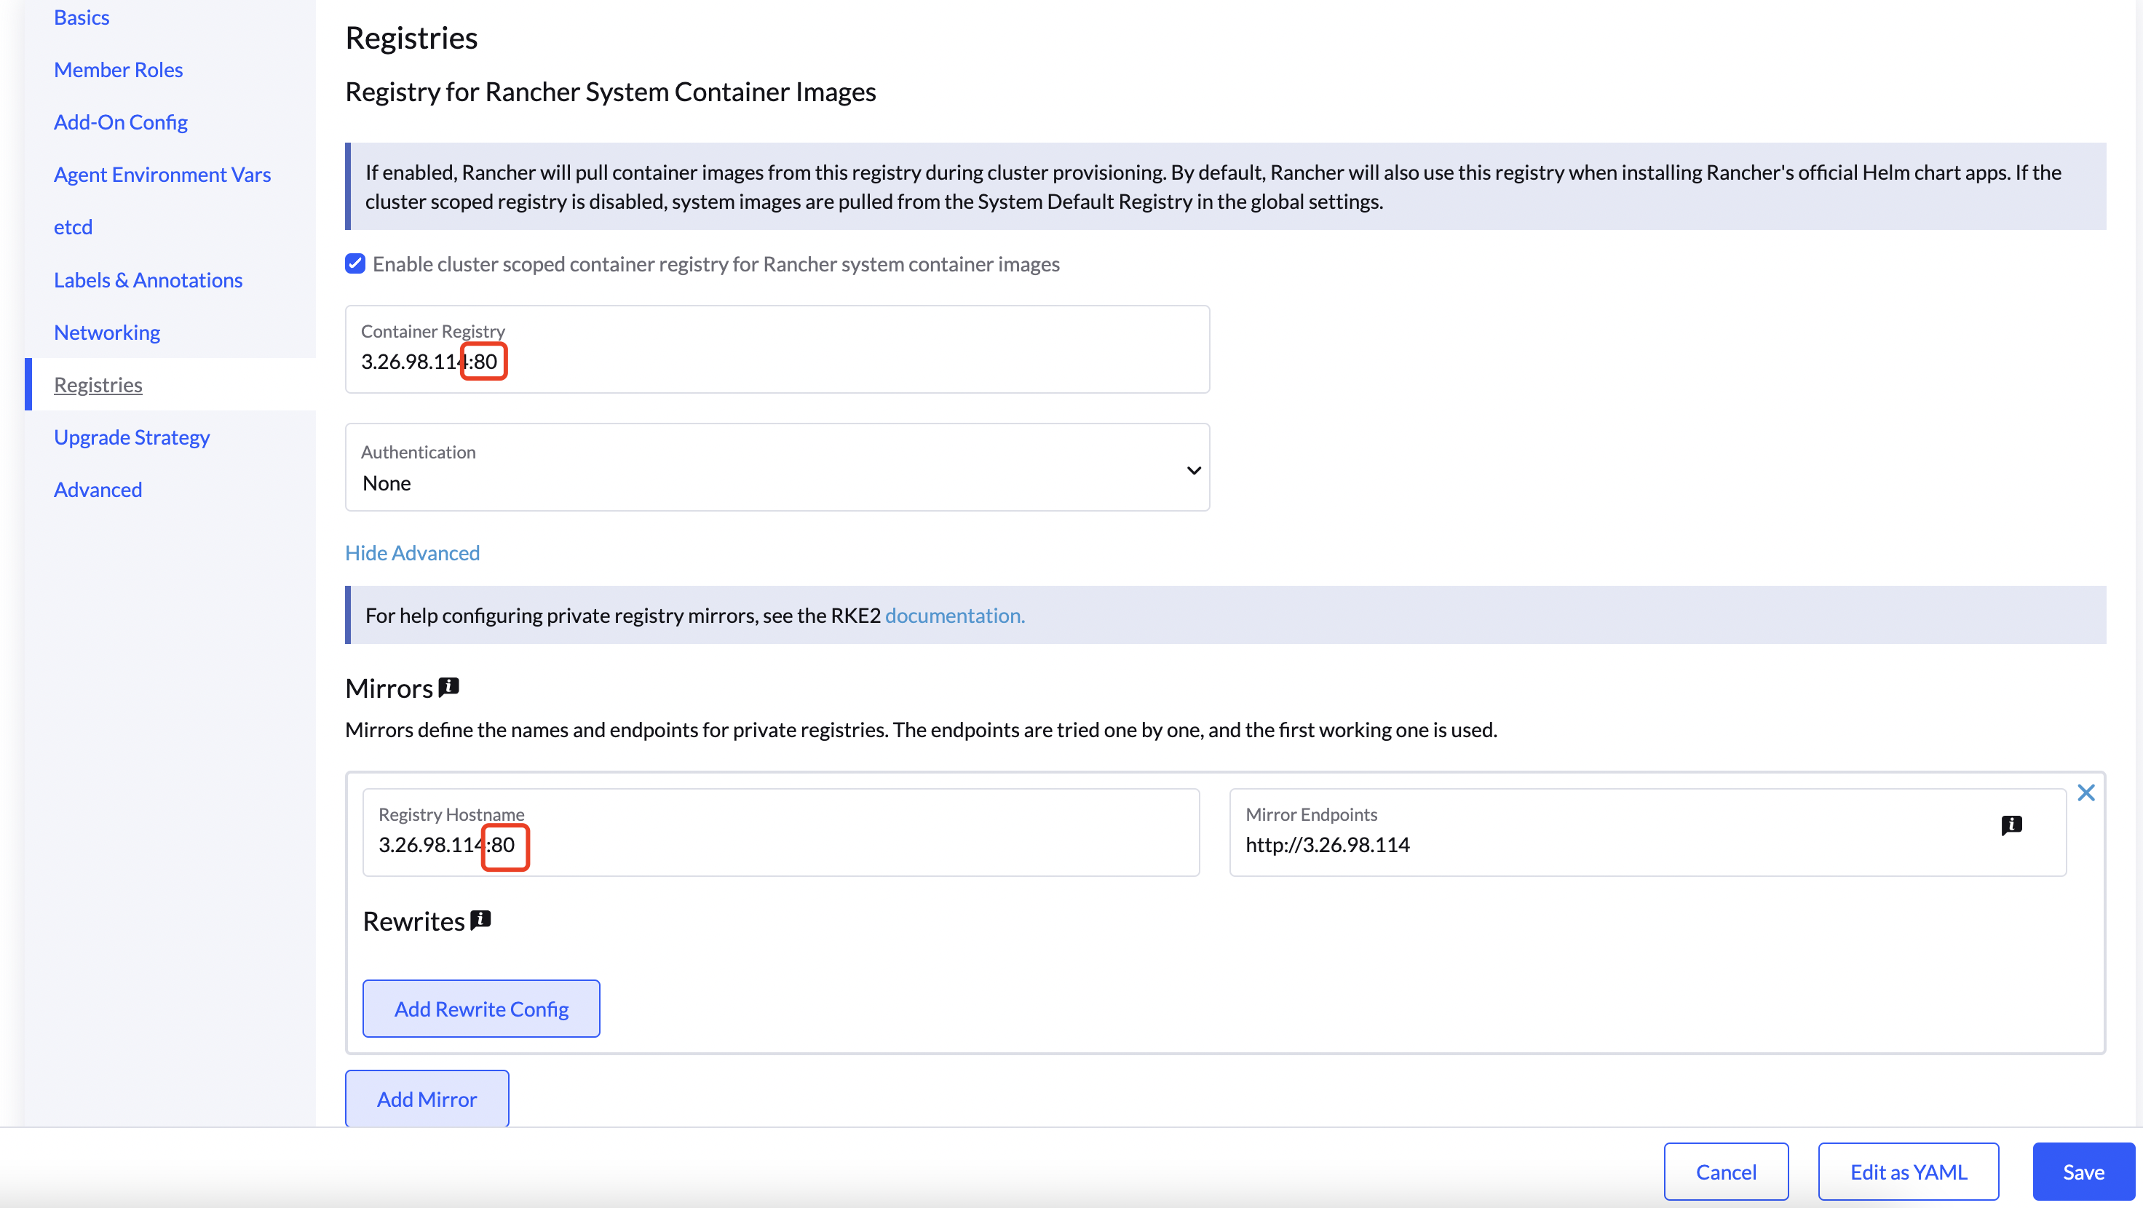Click the Mirrors info icon

(448, 686)
